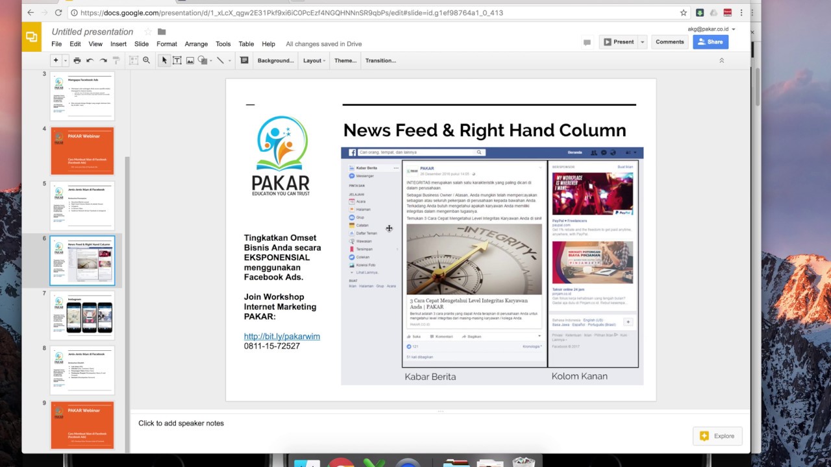Image resolution: width=831 pixels, height=467 pixels.
Task: Open the Table menu
Action: (246, 44)
